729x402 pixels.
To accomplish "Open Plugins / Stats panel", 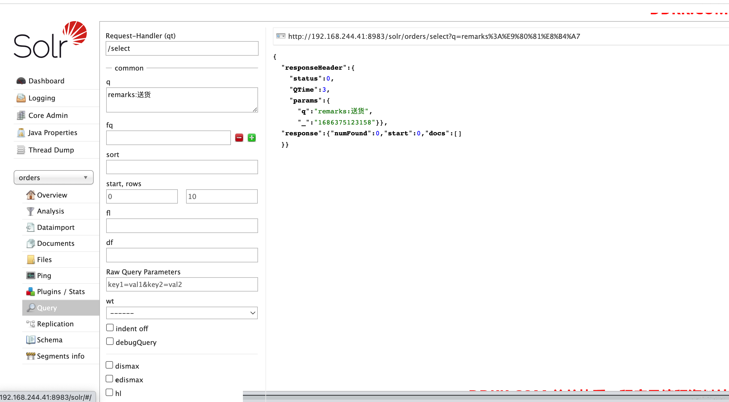I will pos(61,292).
